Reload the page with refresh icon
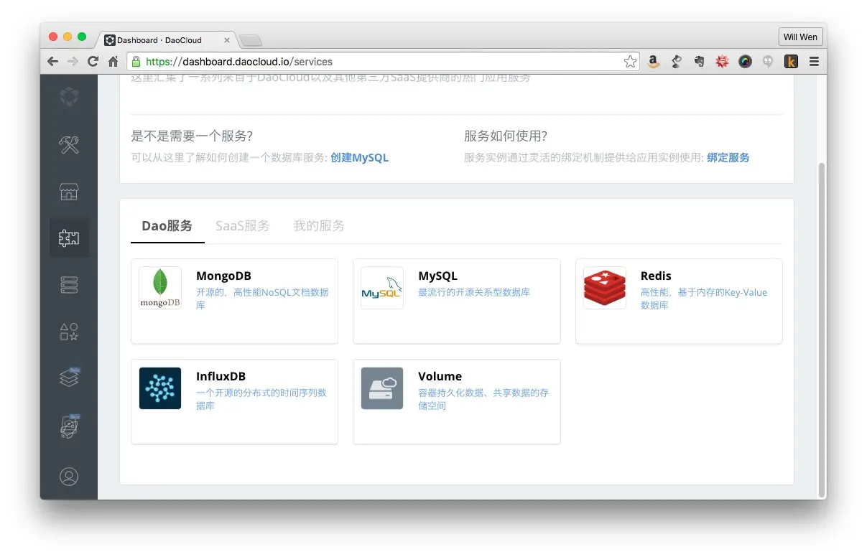 coord(93,62)
